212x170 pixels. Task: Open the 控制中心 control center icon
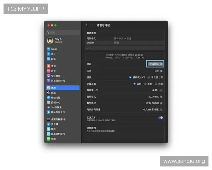click(x=48, y=102)
